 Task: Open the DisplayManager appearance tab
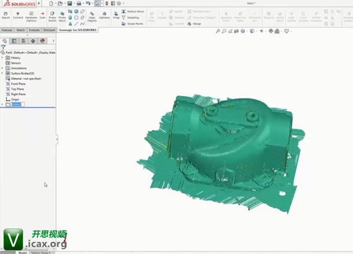click(x=42, y=41)
